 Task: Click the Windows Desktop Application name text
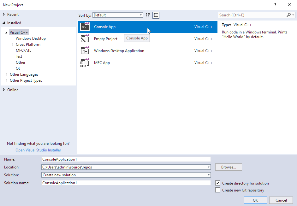pos(119,51)
